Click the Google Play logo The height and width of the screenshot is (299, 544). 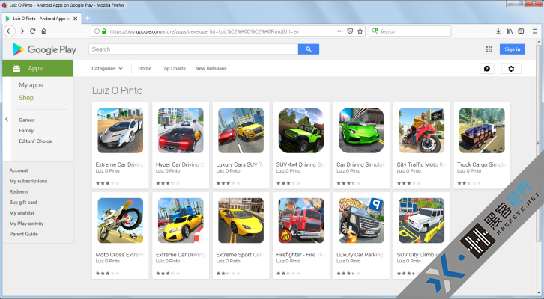click(44, 49)
